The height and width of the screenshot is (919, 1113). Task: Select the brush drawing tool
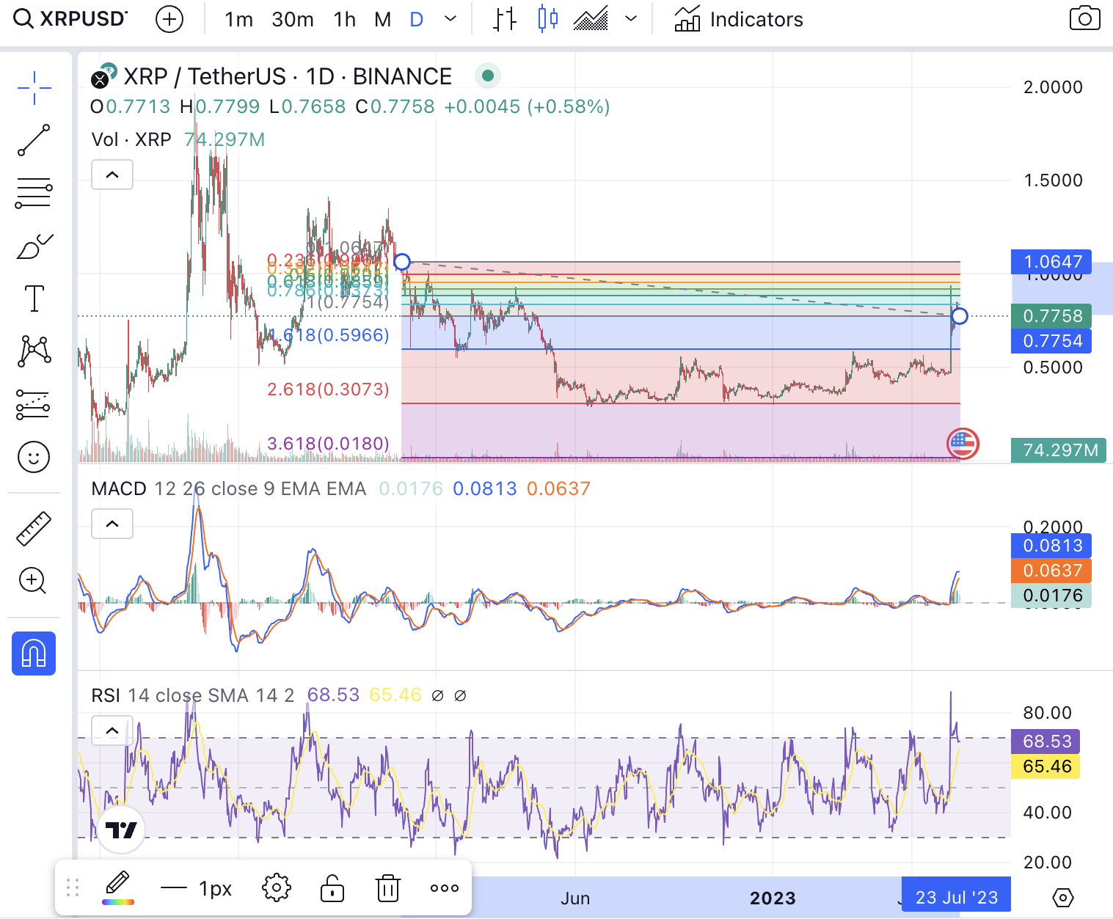pyautogui.click(x=34, y=246)
